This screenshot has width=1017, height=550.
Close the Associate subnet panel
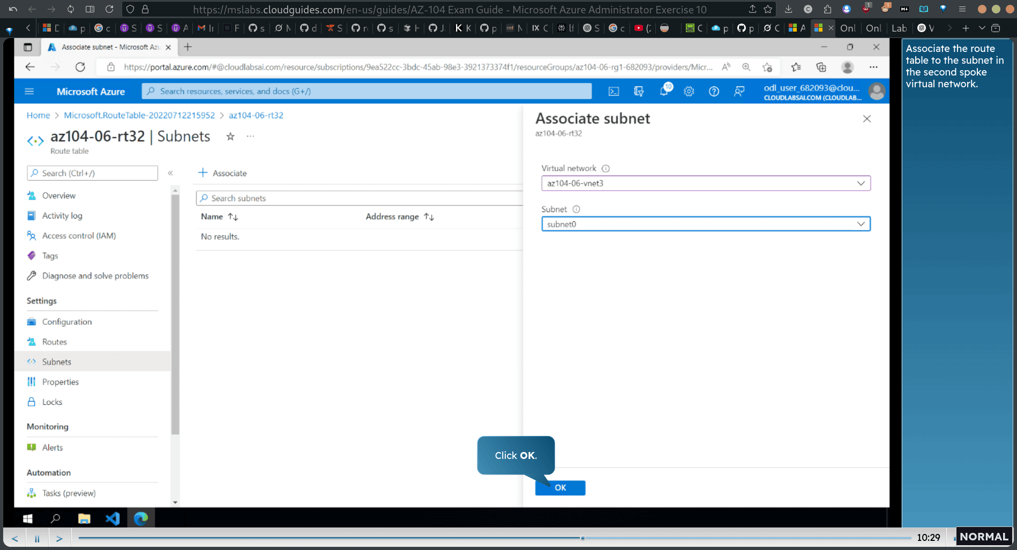[x=866, y=119]
